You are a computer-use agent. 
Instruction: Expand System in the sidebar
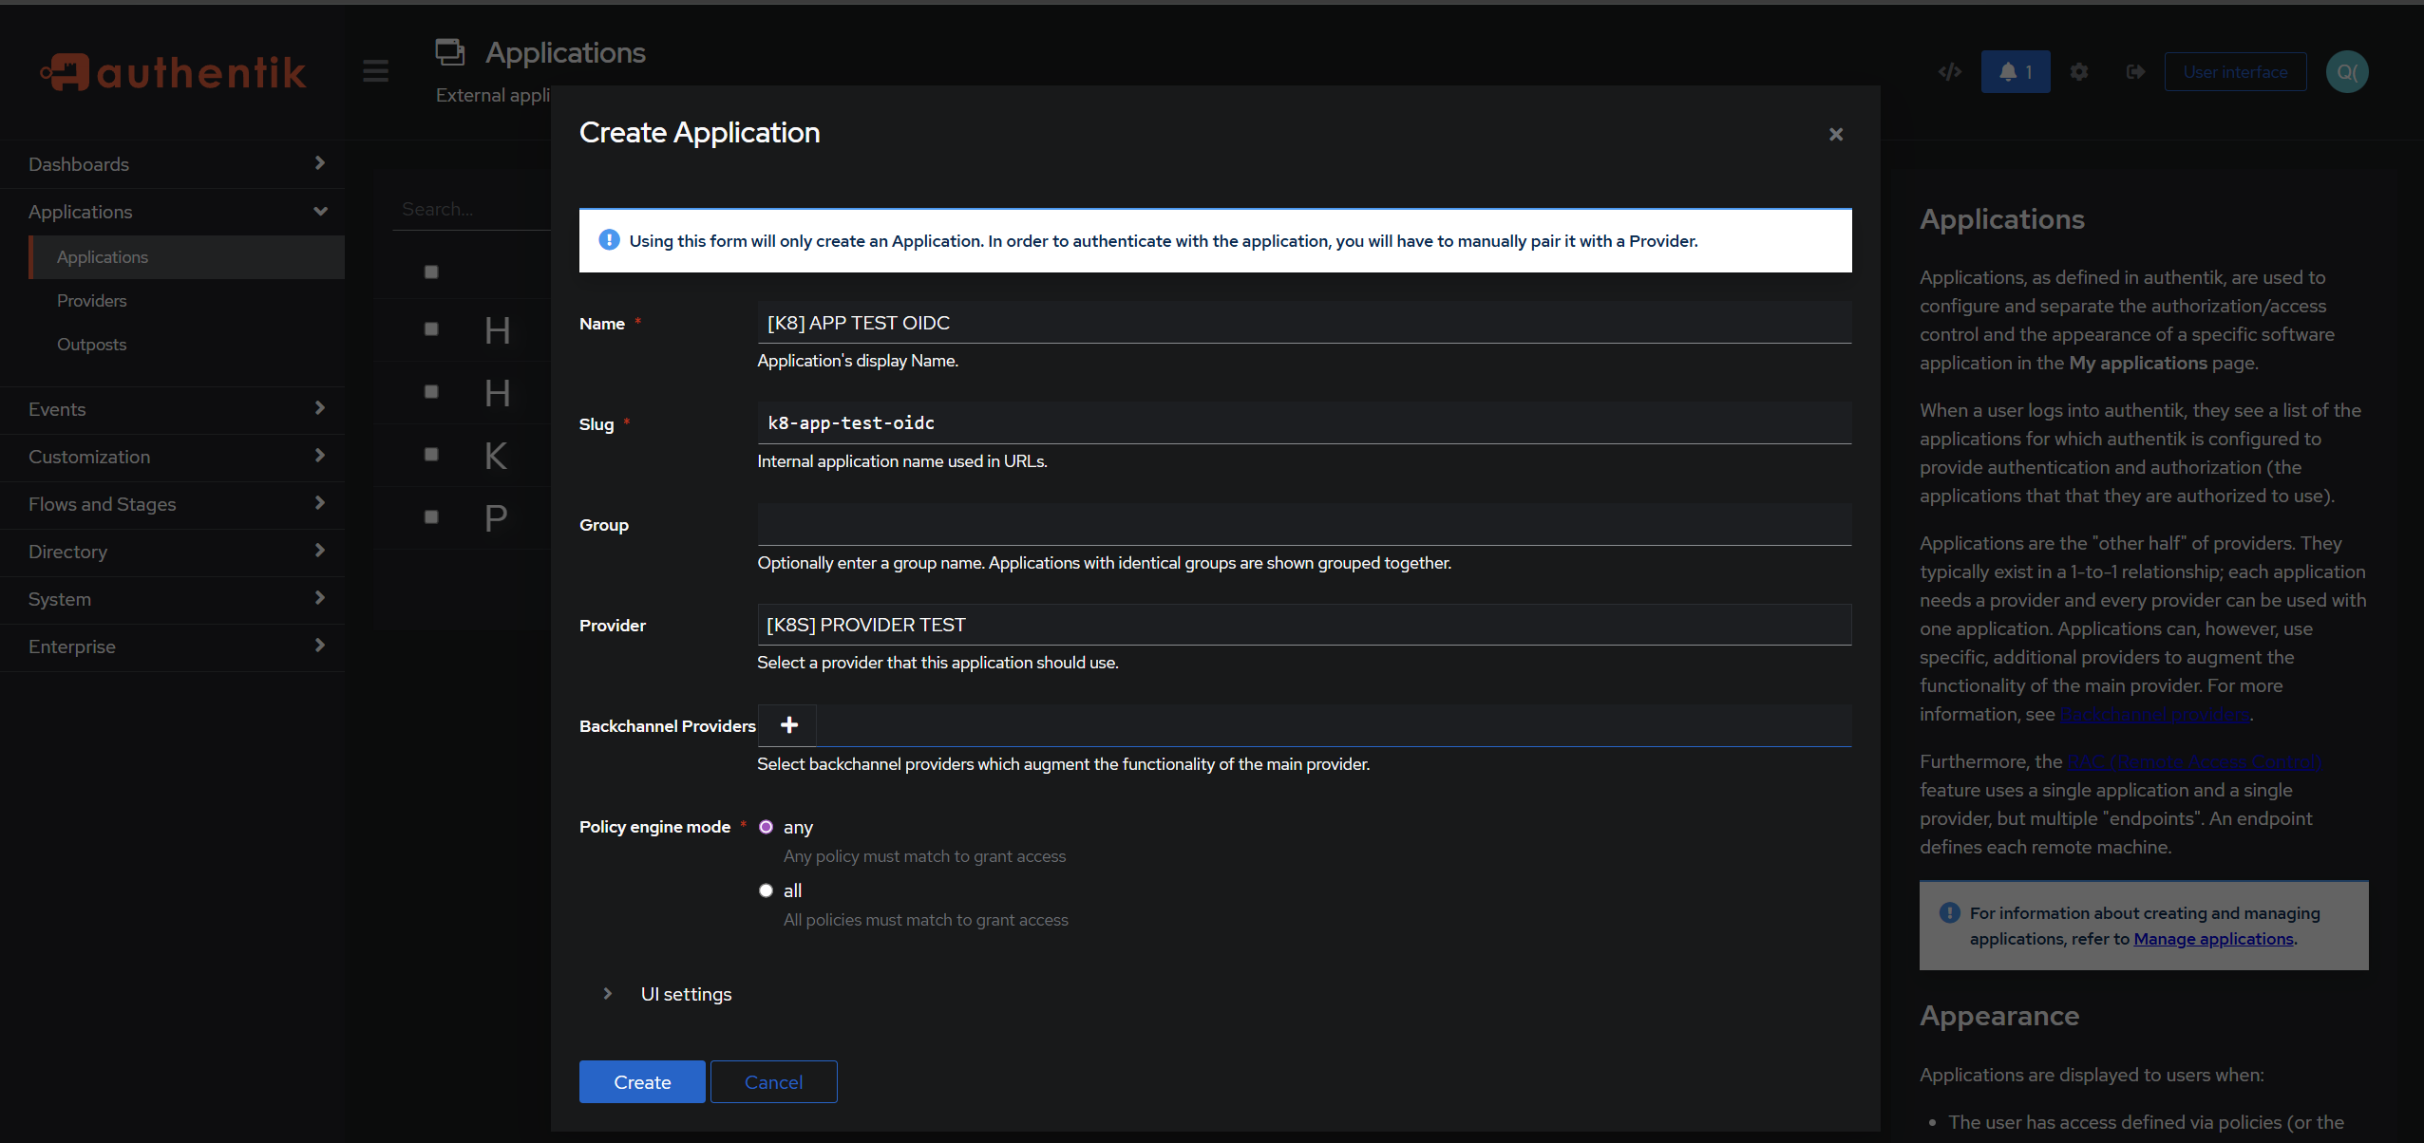pyautogui.click(x=173, y=599)
